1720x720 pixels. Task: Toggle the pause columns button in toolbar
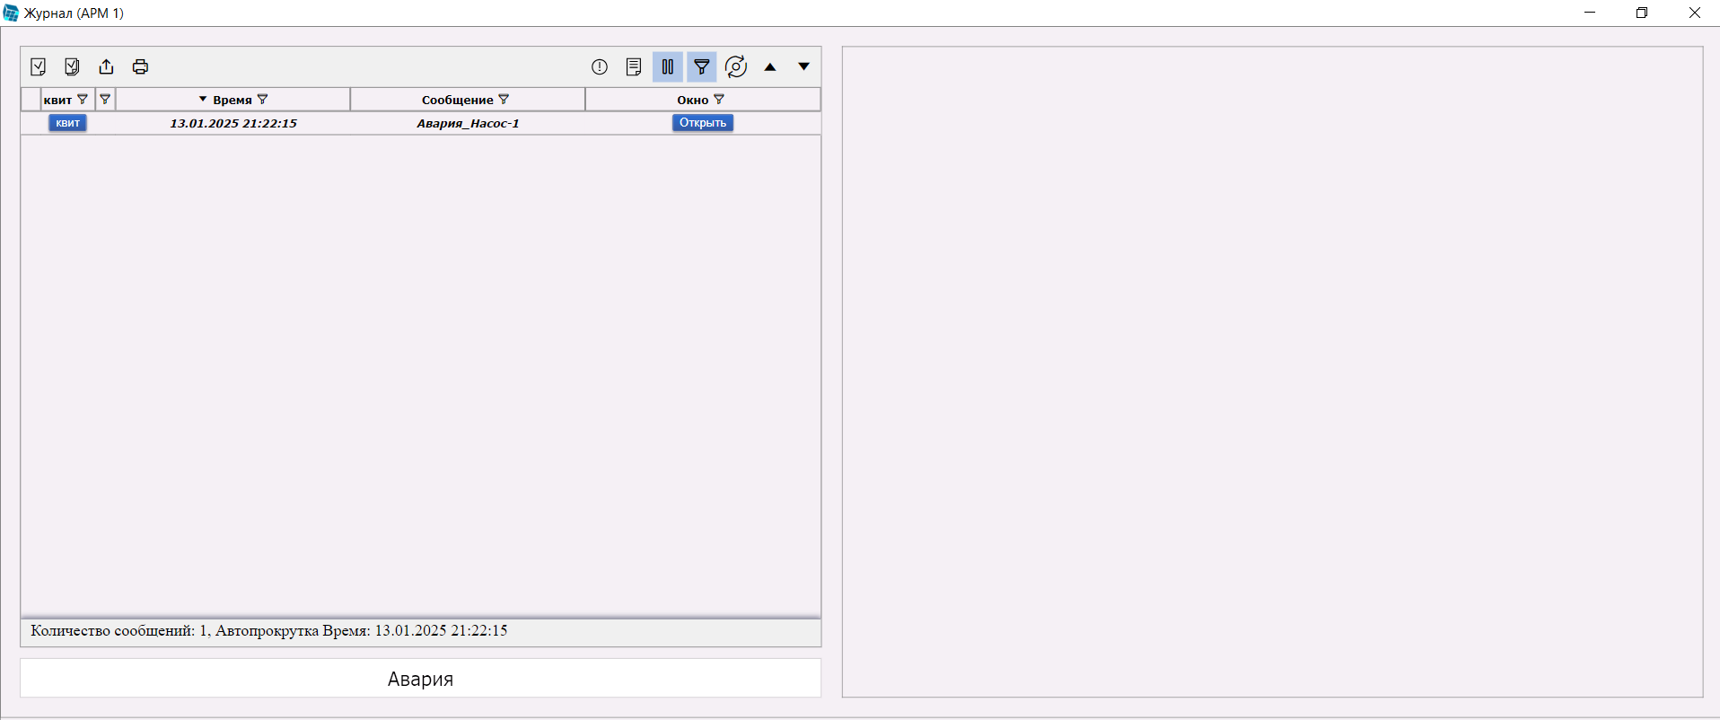(668, 66)
